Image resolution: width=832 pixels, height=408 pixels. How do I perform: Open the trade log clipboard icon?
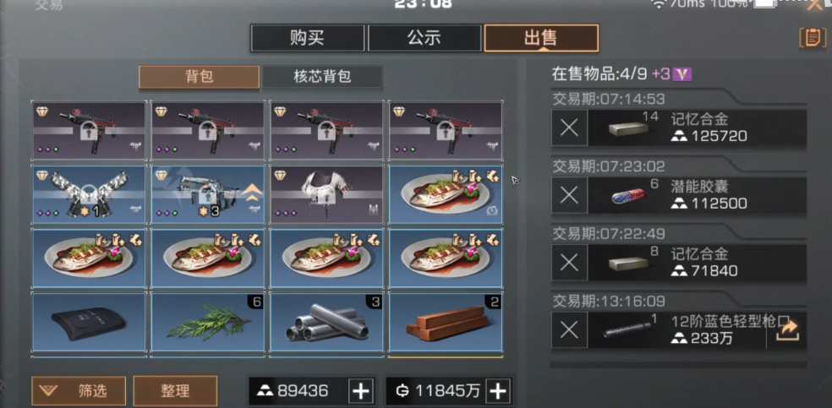(813, 38)
